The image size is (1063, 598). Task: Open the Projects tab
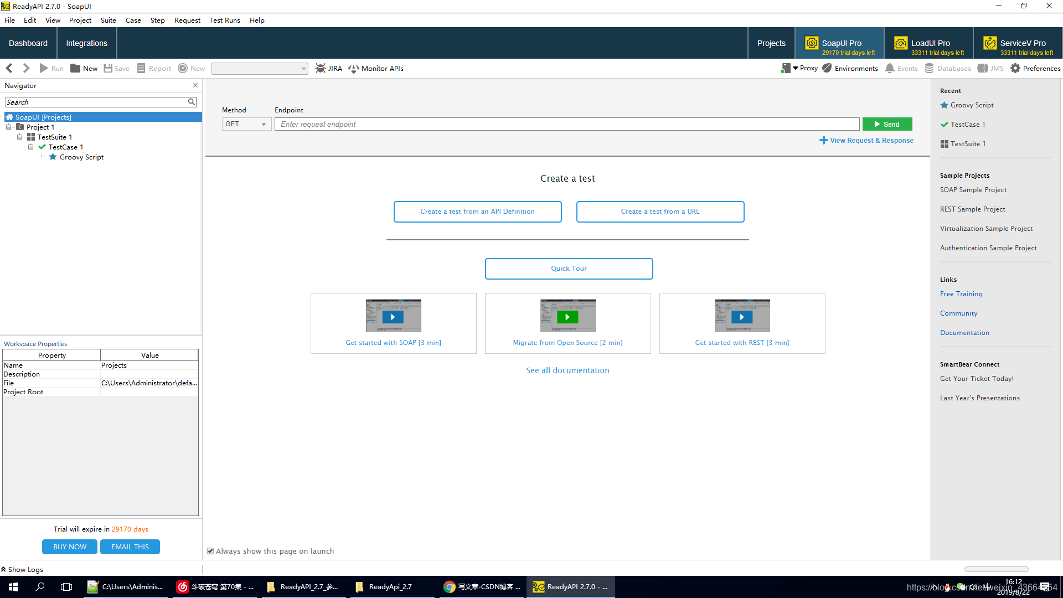[771, 43]
